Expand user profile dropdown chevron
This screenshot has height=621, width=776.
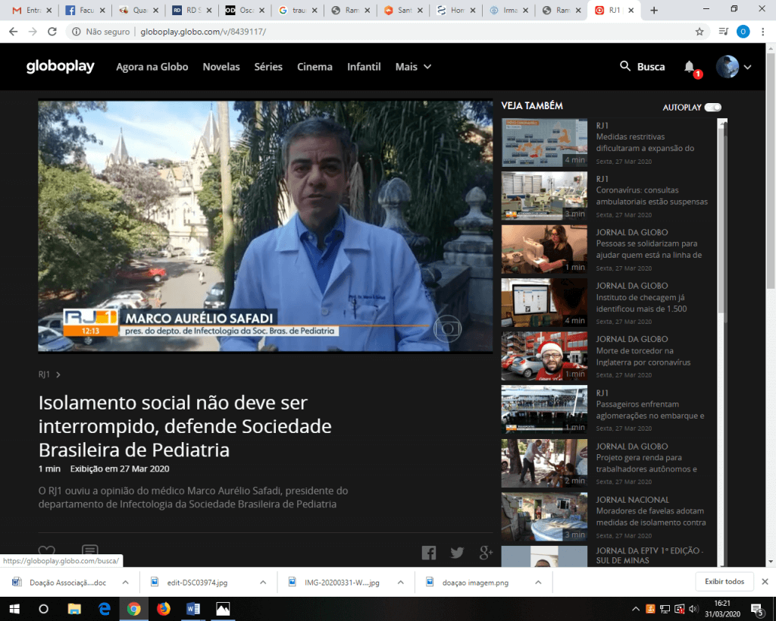pos(748,67)
